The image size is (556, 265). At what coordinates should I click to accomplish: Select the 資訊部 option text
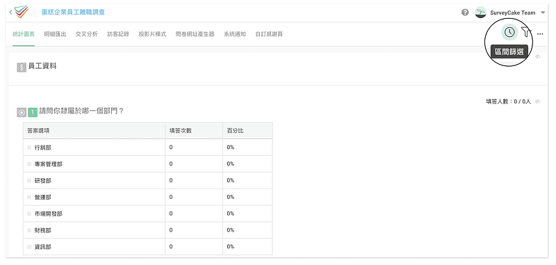click(43, 246)
